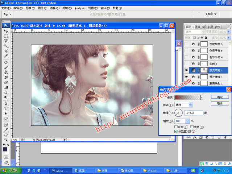Click 确定 in Gradient Fill dialog
The image size is (232, 174).
pos(220,97)
